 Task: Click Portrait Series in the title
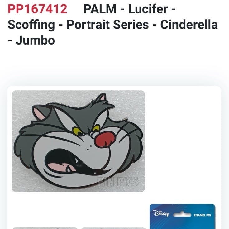(107, 25)
